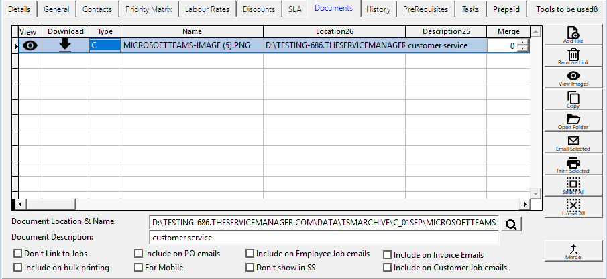Click the Print Selected printer icon
Image resolution: width=607 pixels, height=279 pixels.
point(573,163)
